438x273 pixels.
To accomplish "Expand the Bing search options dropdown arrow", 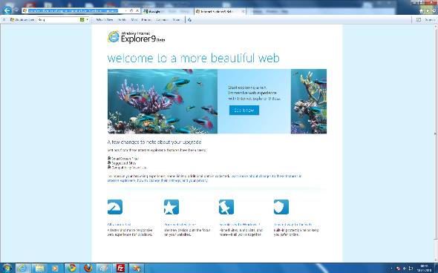I will [87, 20].
